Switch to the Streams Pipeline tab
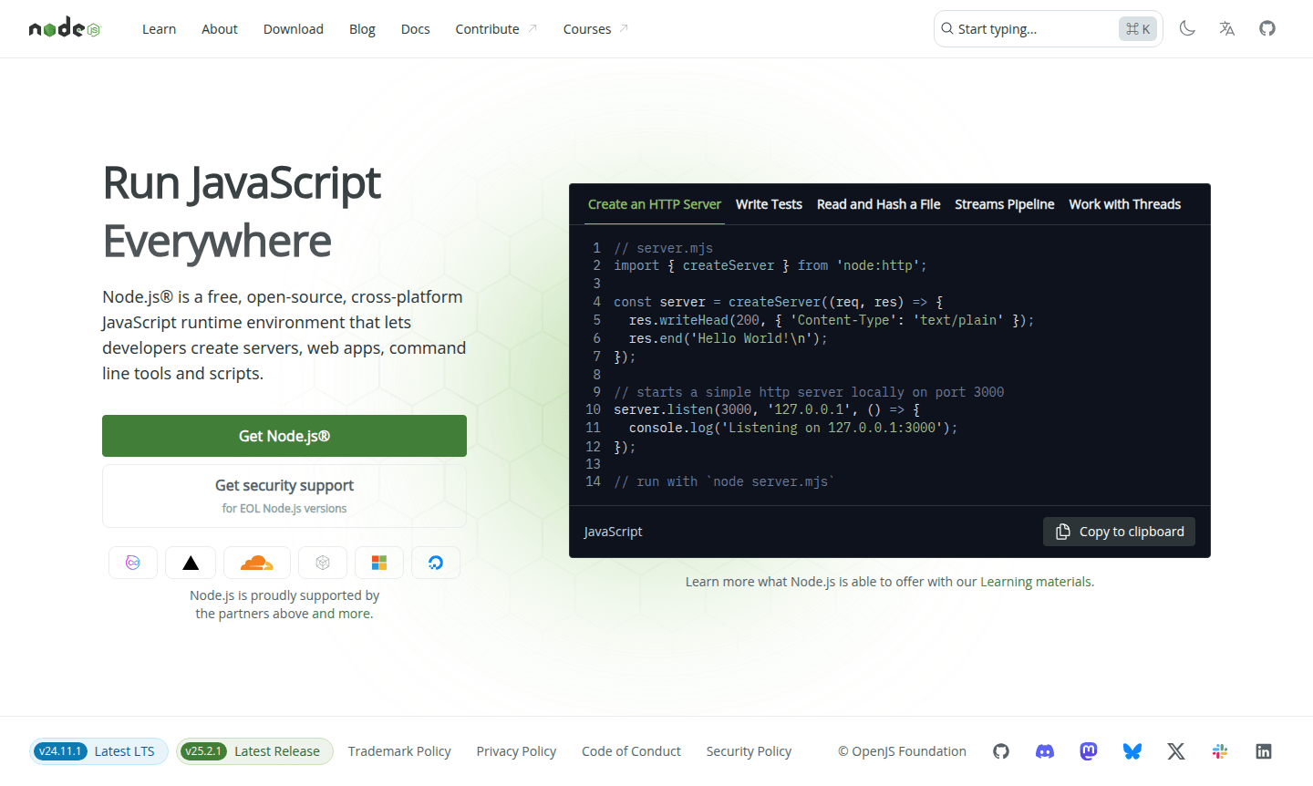 (x=1004, y=204)
